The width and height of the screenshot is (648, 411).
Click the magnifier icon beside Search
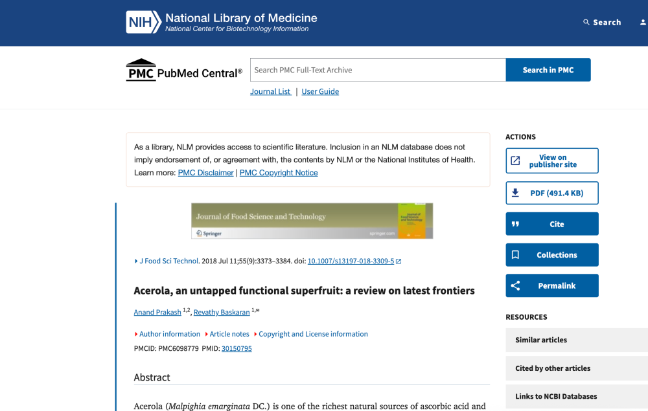(586, 22)
